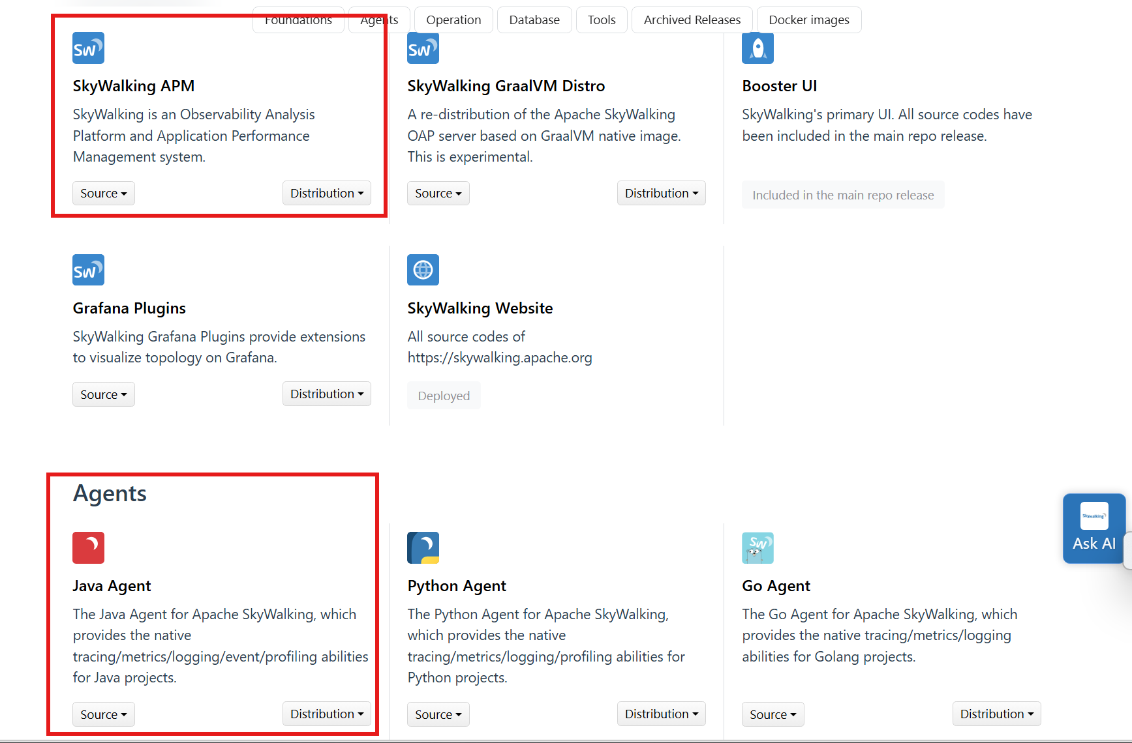Click the Java Agent description paragraph

coord(221,646)
